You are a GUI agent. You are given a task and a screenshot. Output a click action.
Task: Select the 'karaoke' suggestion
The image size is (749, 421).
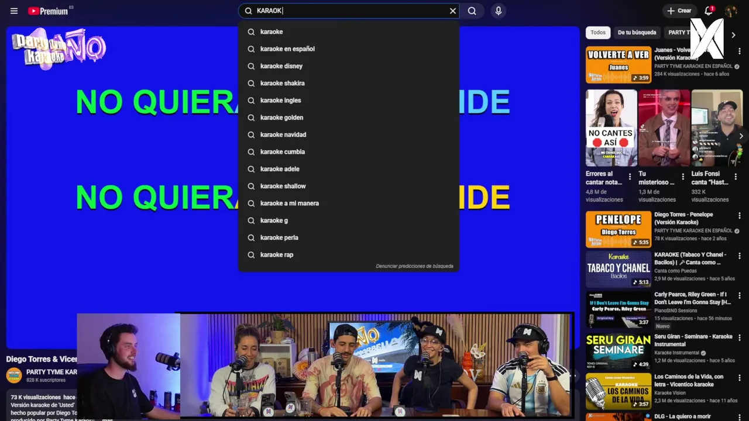(x=349, y=32)
